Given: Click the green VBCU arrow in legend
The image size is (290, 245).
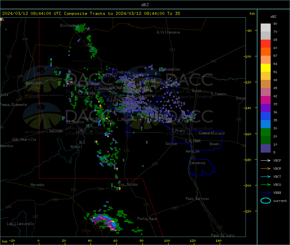Looking at the screenshot, I should coord(266,184).
